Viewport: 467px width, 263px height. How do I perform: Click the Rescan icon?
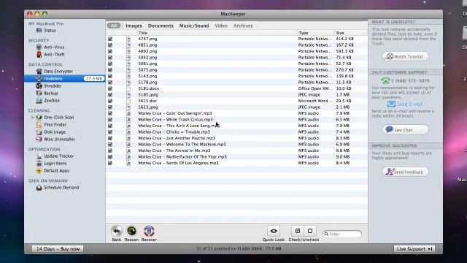point(131,231)
